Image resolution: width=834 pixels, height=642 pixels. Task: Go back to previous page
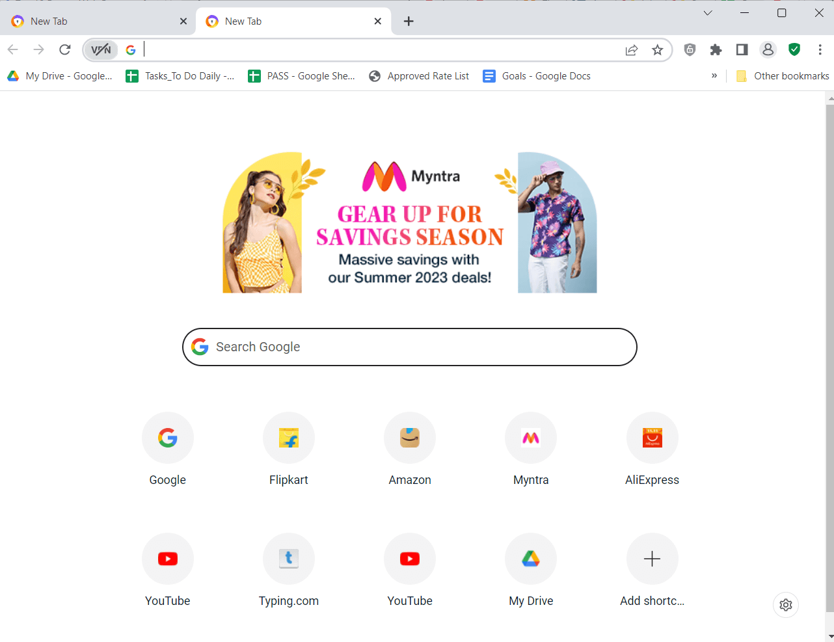pos(13,49)
